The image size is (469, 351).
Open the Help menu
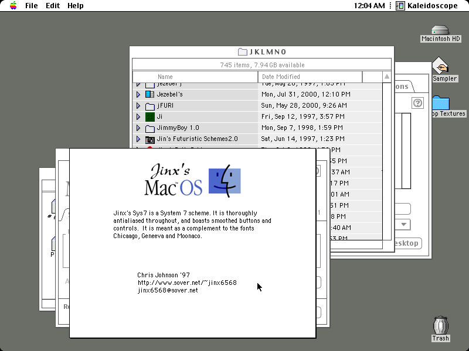(x=76, y=6)
